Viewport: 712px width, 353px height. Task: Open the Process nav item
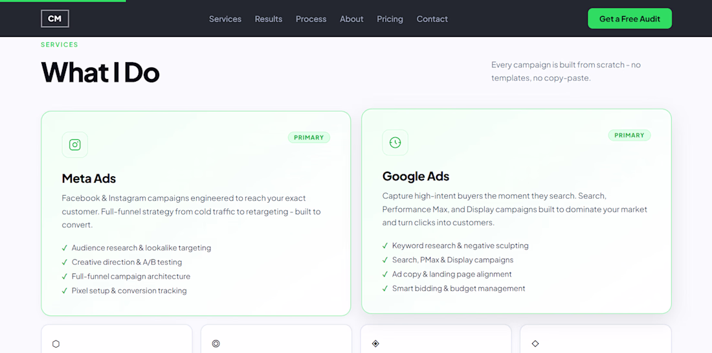click(x=311, y=19)
